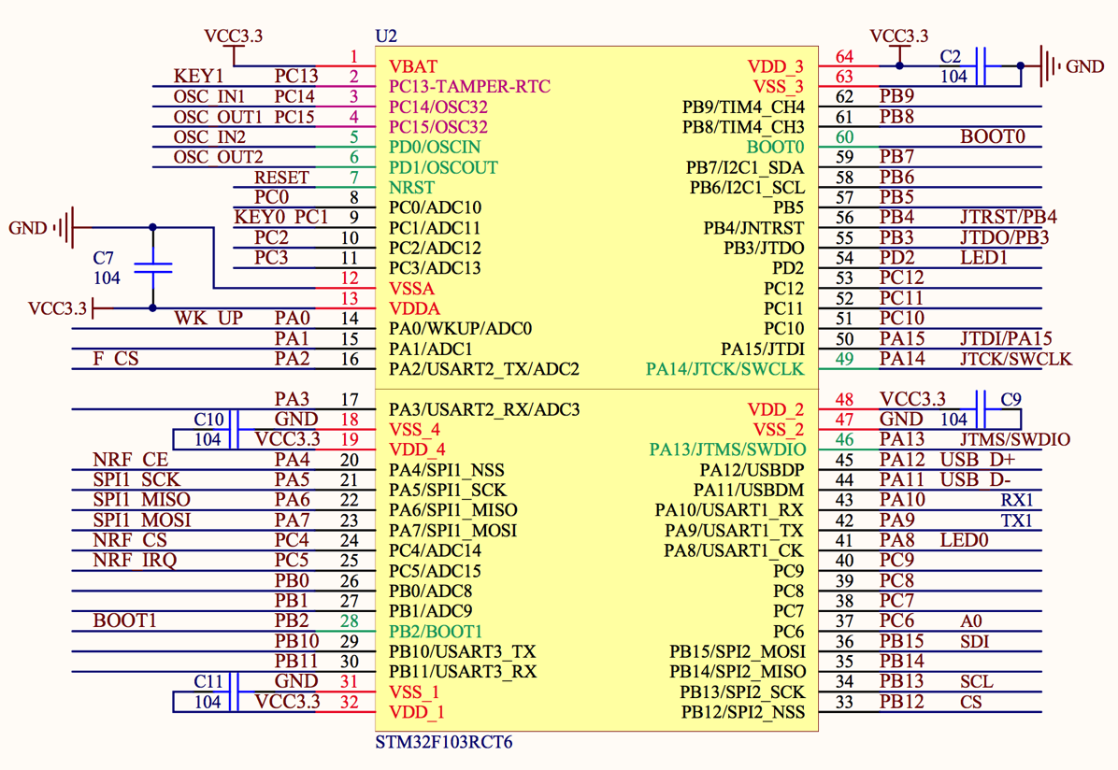This screenshot has width=1118, height=770.
Task: Select the PA9/USART1_TX pin label
Action: (734, 531)
